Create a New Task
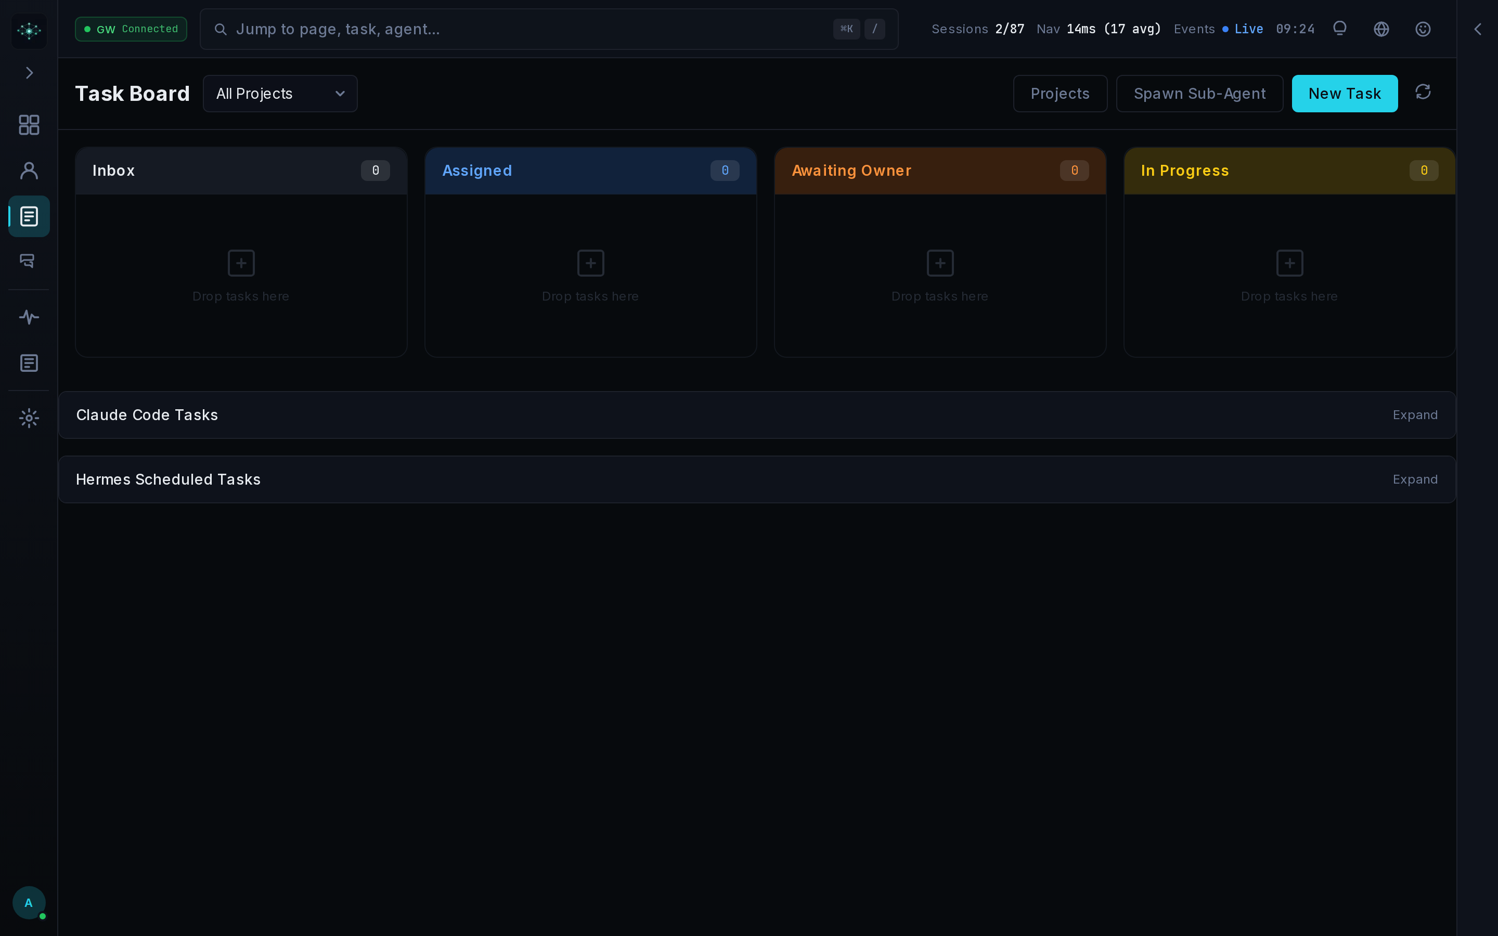This screenshot has width=1498, height=936. tap(1345, 94)
